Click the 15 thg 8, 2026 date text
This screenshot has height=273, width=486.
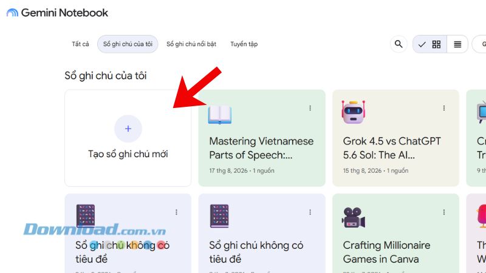coord(362,170)
